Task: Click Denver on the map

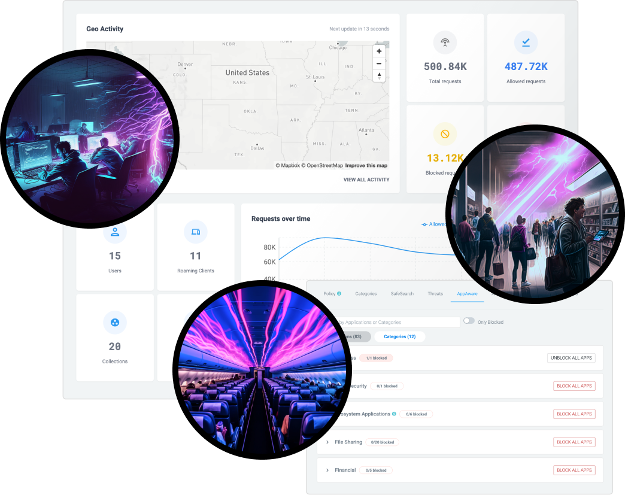Action: click(185, 64)
